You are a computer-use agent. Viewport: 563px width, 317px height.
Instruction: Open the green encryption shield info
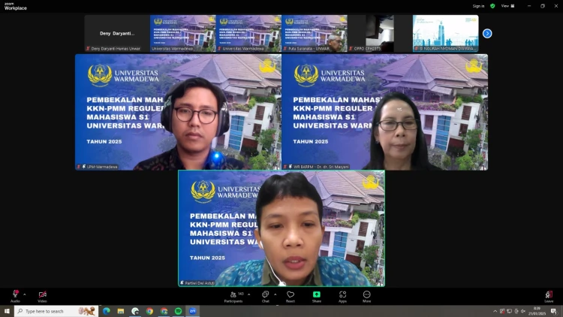492,6
